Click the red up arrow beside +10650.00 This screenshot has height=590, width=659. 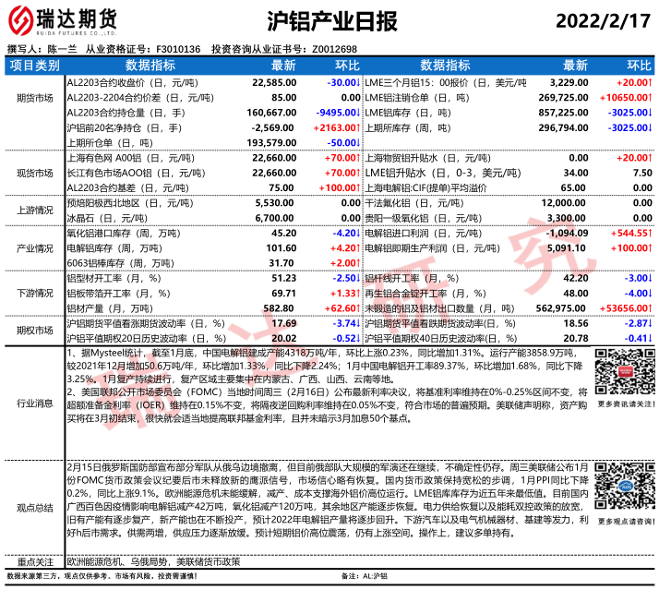click(652, 97)
